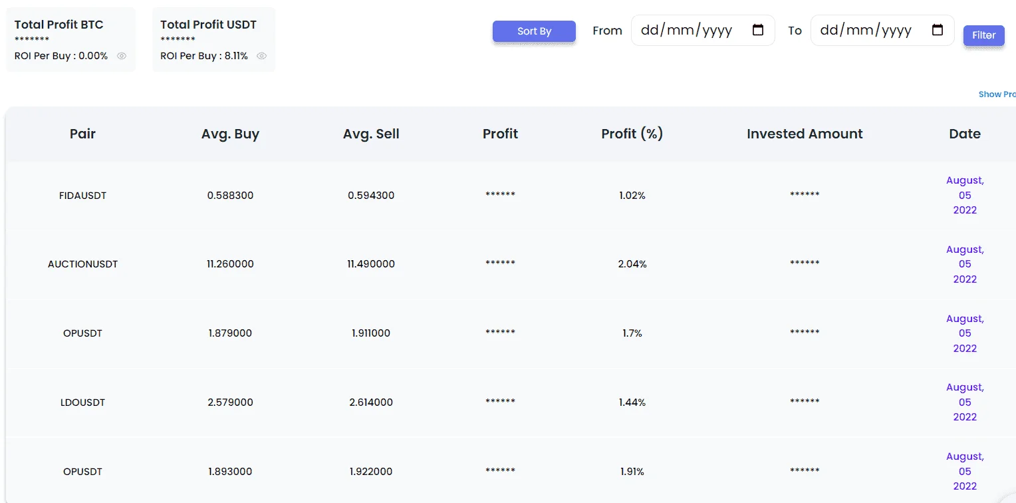Select the Avg. Sell column header
This screenshot has width=1016, height=503.
pyautogui.click(x=371, y=134)
